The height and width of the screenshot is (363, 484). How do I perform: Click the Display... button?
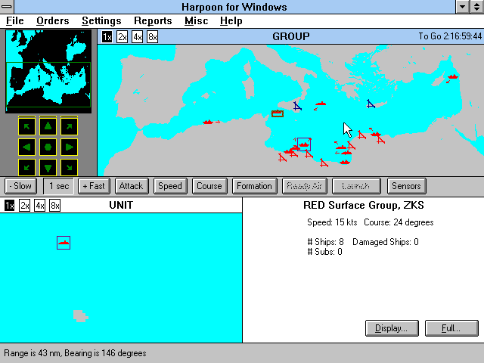[x=392, y=328]
